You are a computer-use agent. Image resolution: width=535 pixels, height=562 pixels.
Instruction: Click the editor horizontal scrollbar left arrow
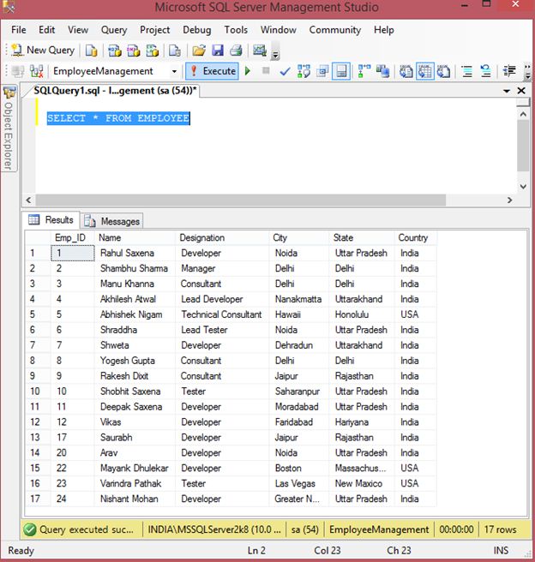28,200
